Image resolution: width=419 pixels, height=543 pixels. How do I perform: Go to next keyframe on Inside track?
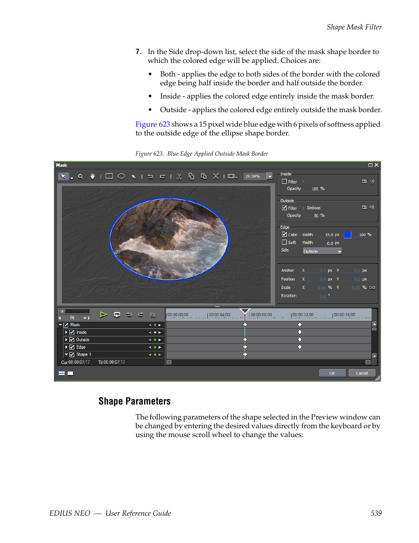[159, 332]
